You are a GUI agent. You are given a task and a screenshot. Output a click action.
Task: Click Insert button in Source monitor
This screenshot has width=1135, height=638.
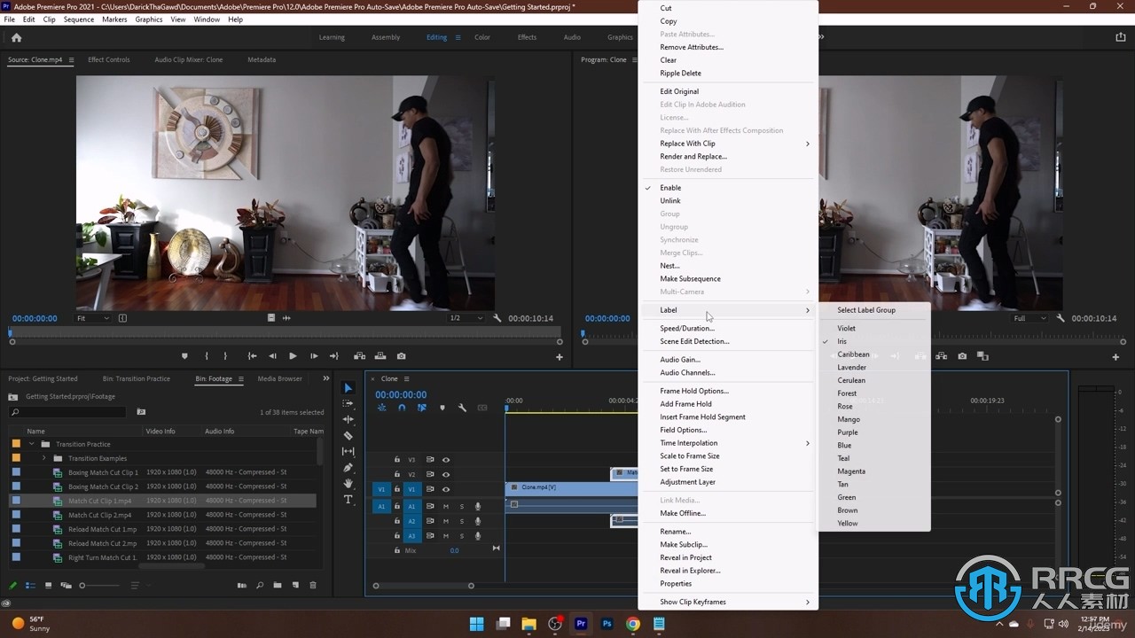tap(359, 356)
